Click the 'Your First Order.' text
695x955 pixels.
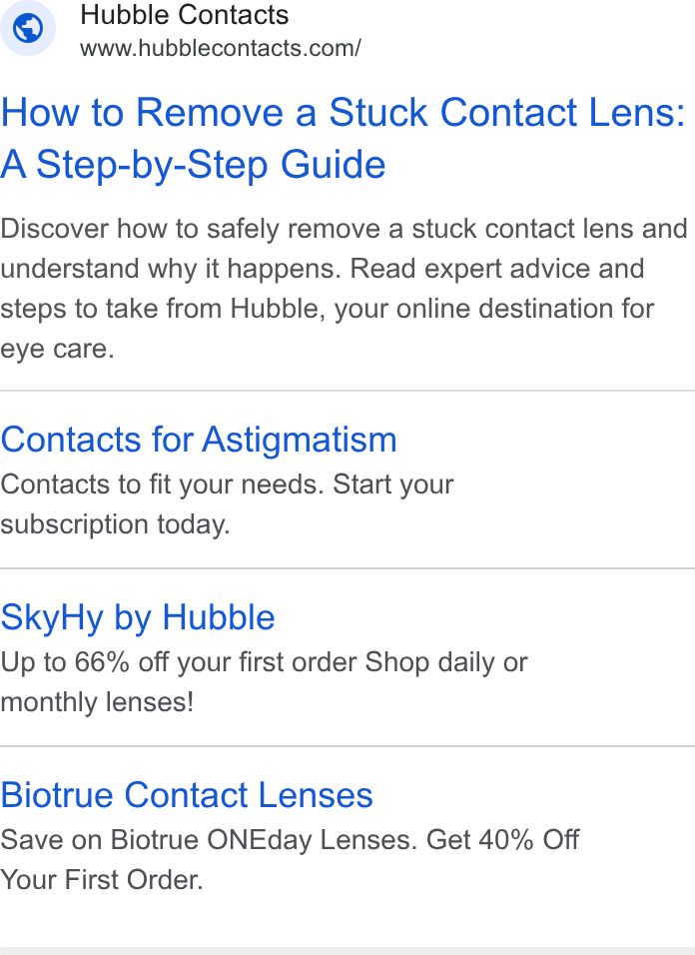[x=102, y=880]
